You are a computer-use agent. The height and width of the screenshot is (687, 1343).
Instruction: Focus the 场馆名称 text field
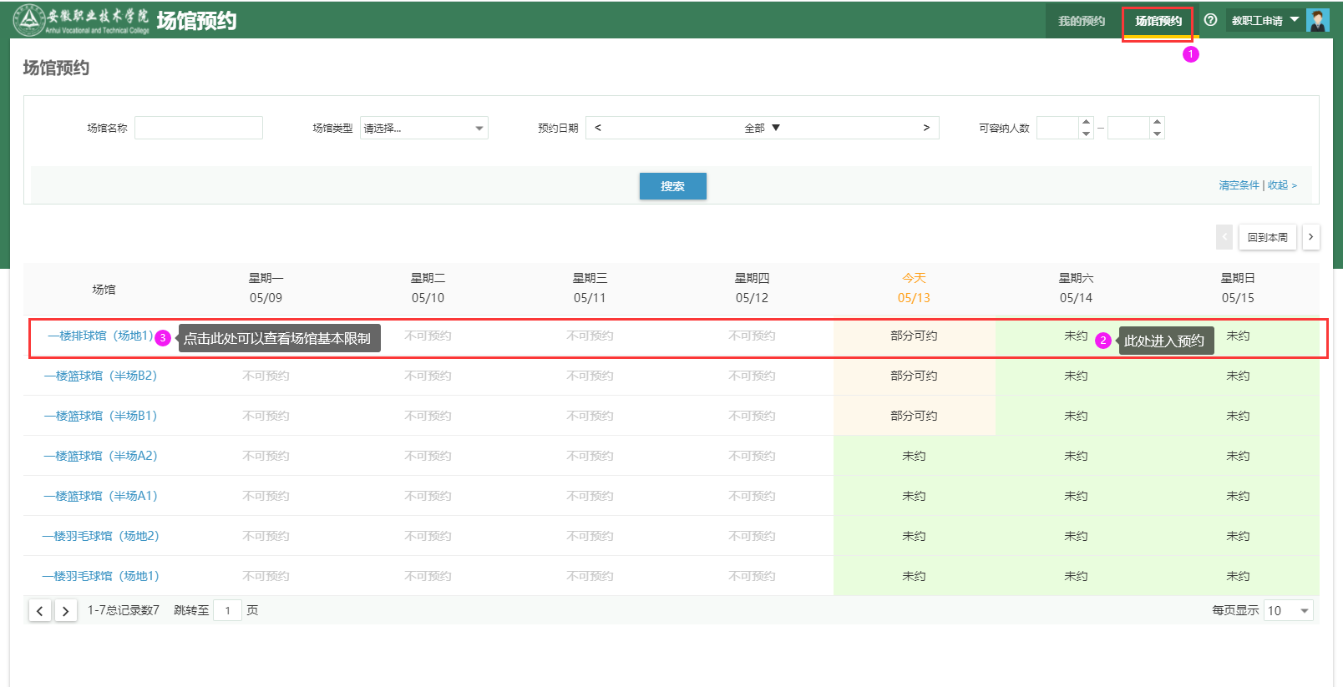199,128
